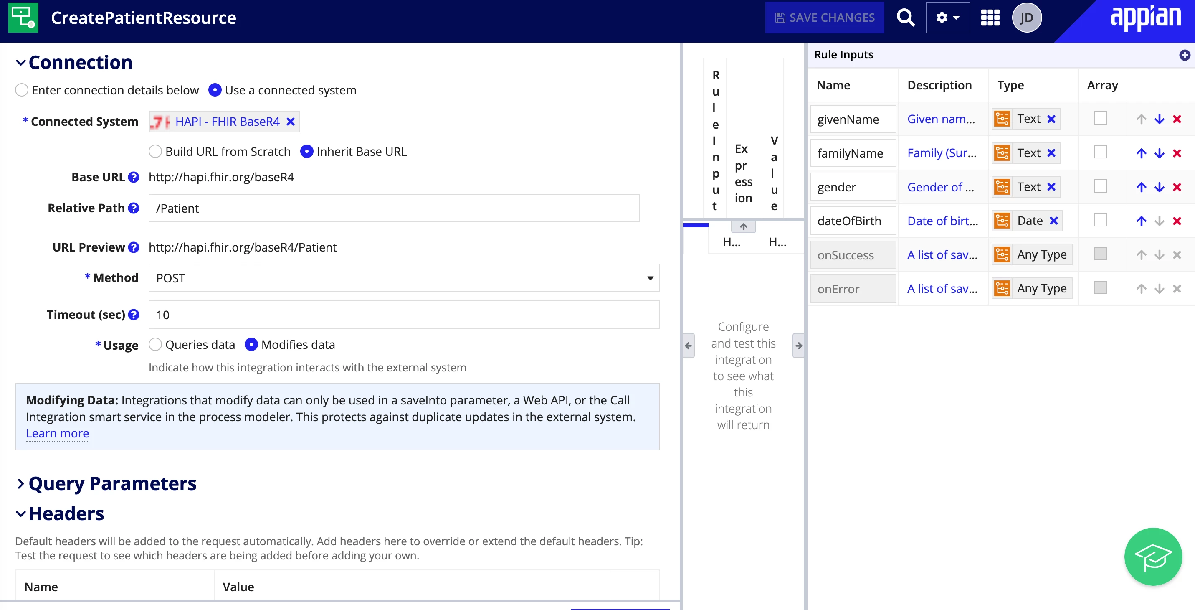Image resolution: width=1195 pixels, height=610 pixels.
Task: Click into the Timeout (sec) field
Action: coord(404,315)
